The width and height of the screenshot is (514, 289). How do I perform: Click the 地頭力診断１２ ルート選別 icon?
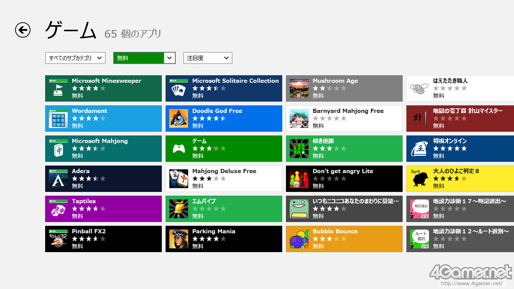420,239
